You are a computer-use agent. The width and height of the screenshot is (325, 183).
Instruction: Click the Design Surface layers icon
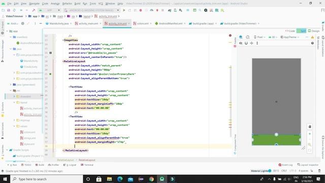pos(241,37)
